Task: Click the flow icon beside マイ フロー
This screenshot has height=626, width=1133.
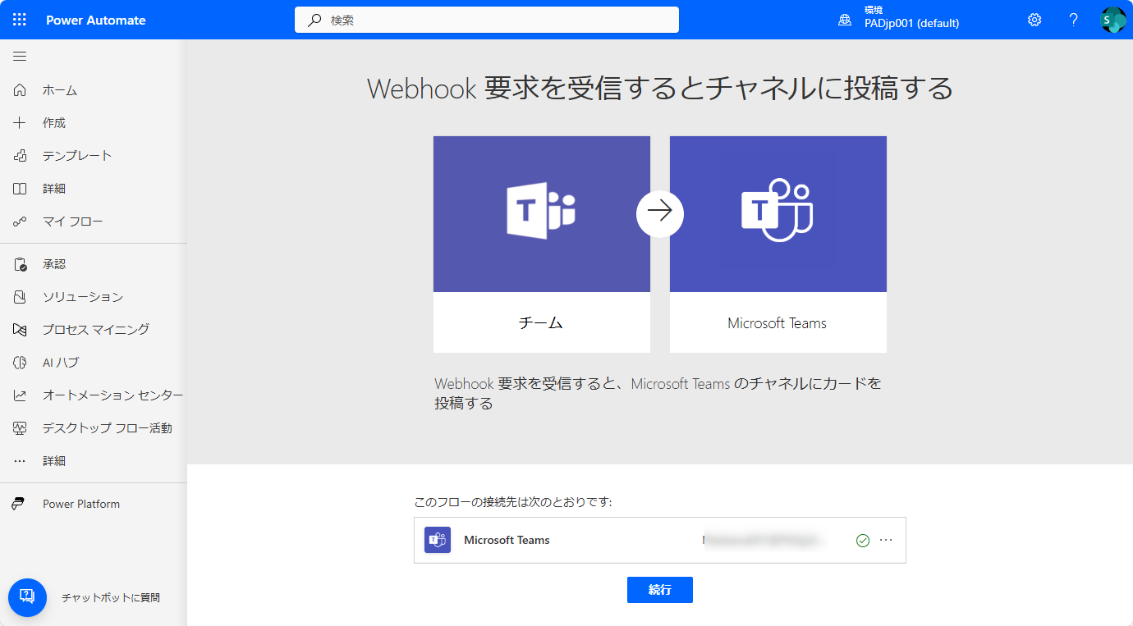Action: point(20,222)
